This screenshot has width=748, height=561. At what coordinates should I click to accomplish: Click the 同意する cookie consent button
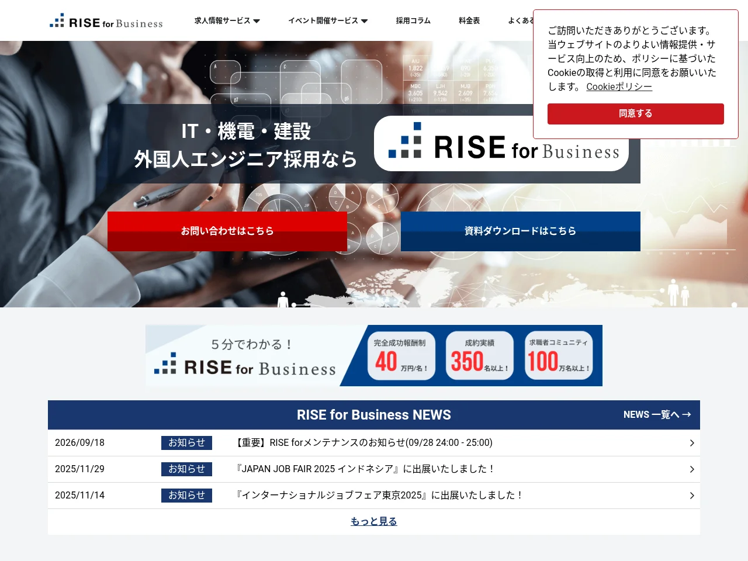tap(636, 114)
